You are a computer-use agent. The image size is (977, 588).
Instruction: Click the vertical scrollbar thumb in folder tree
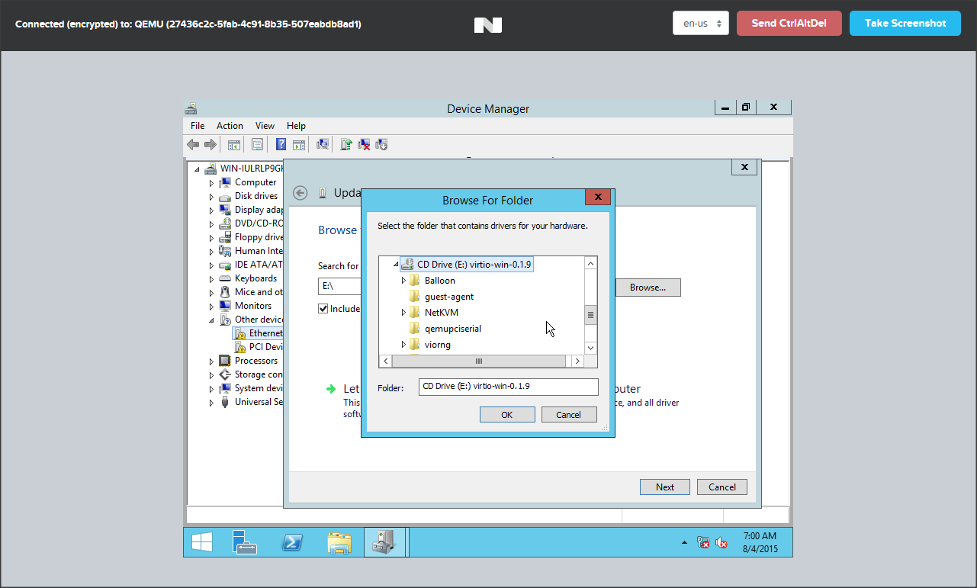click(590, 314)
